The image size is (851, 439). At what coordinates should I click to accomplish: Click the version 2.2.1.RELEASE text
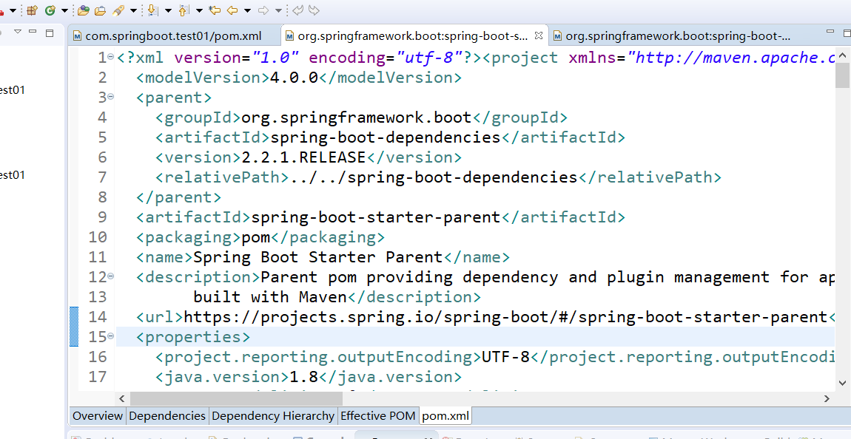coord(303,157)
